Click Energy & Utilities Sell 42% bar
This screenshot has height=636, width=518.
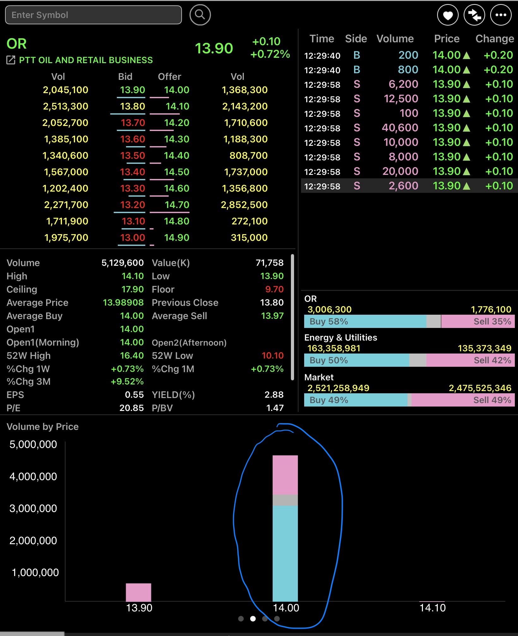point(471,360)
